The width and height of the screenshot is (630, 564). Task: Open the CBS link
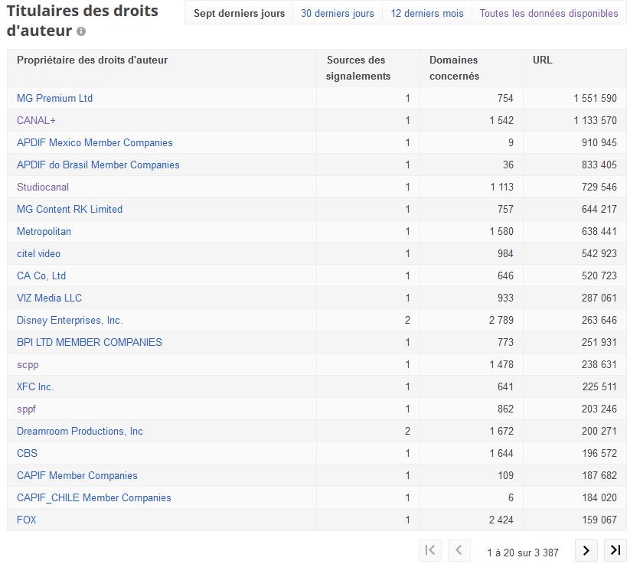tap(27, 454)
